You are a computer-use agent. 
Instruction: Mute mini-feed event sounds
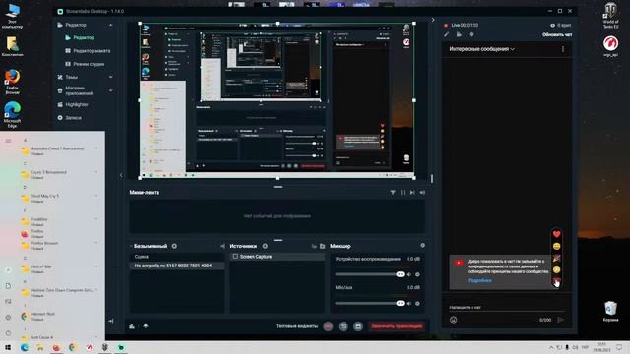(422, 193)
